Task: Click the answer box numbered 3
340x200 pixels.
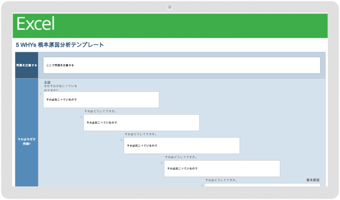Action: (182, 146)
